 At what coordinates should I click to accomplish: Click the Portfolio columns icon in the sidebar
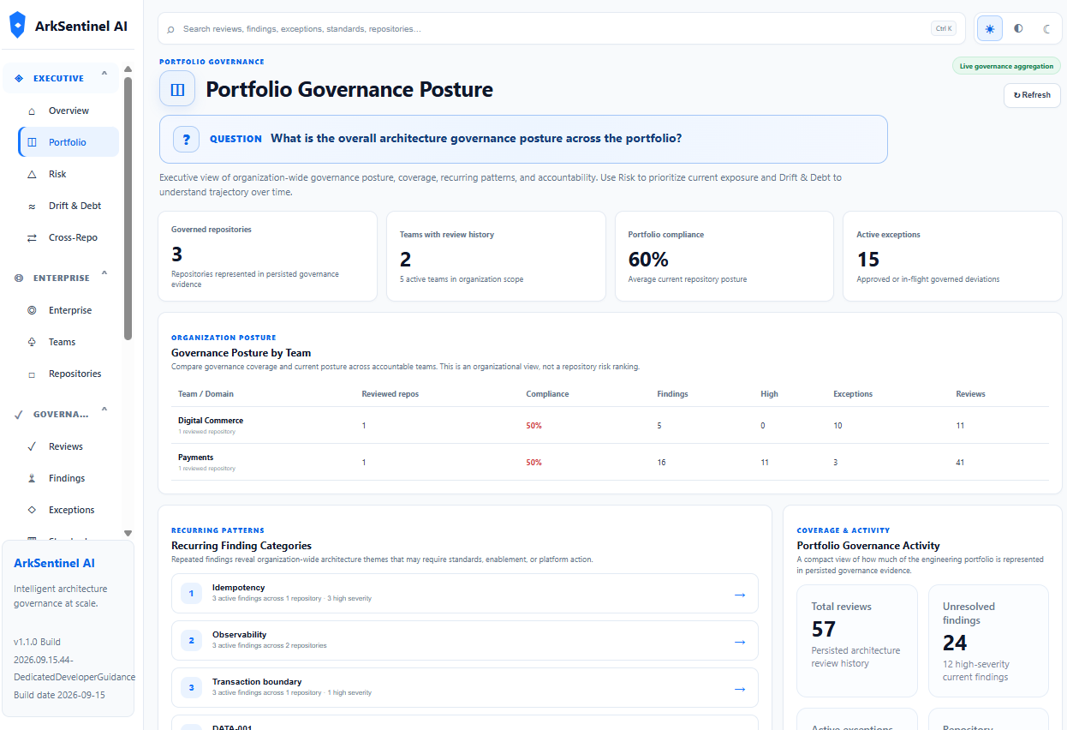pos(32,143)
